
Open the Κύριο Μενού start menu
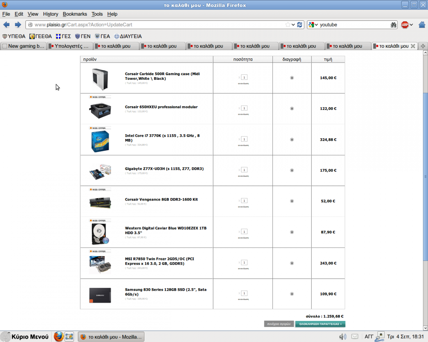pyautogui.click(x=25, y=337)
